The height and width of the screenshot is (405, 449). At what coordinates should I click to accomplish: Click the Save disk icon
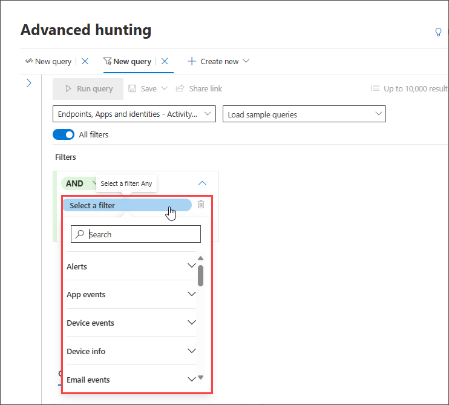tap(132, 88)
